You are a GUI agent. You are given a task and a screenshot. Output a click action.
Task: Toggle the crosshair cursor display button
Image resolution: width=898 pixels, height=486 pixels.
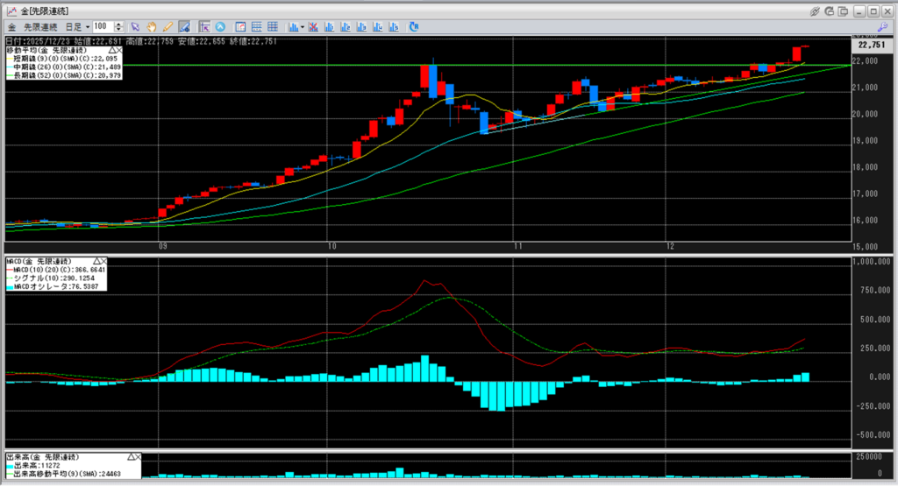203,27
